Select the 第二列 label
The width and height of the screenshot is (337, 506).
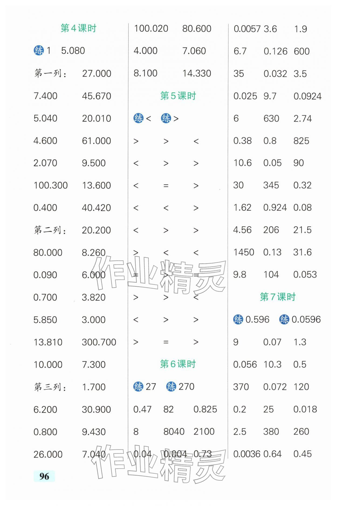[x=50, y=230]
